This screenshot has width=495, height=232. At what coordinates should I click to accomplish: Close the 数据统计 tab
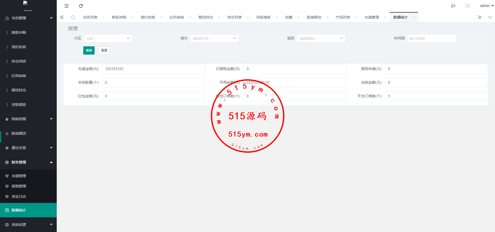[x=414, y=18]
